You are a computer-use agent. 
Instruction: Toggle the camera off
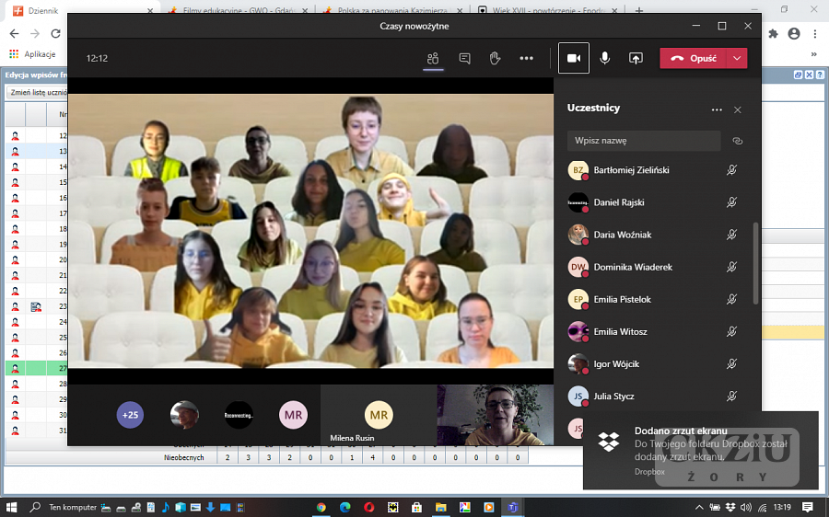click(574, 58)
